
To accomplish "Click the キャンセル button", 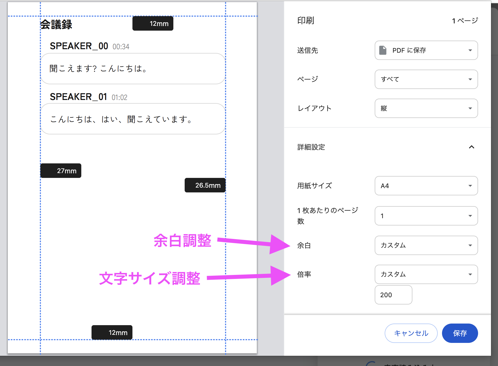I will [x=411, y=333].
